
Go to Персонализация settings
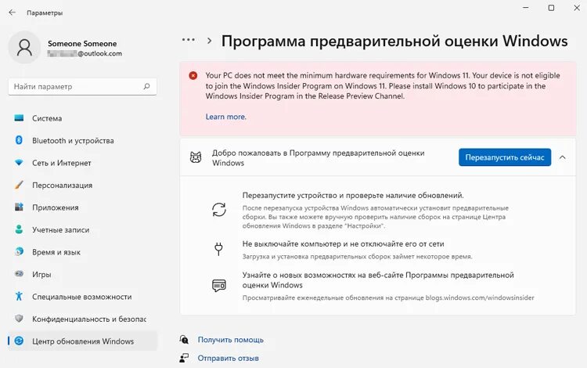click(x=83, y=185)
